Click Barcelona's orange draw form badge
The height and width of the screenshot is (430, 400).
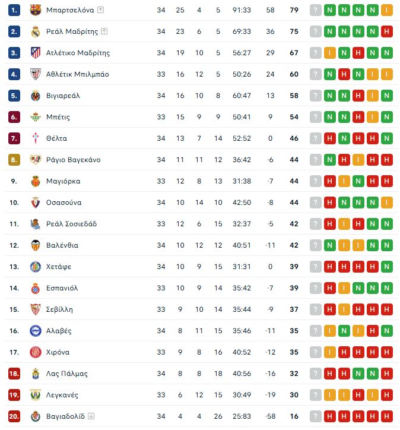click(387, 10)
